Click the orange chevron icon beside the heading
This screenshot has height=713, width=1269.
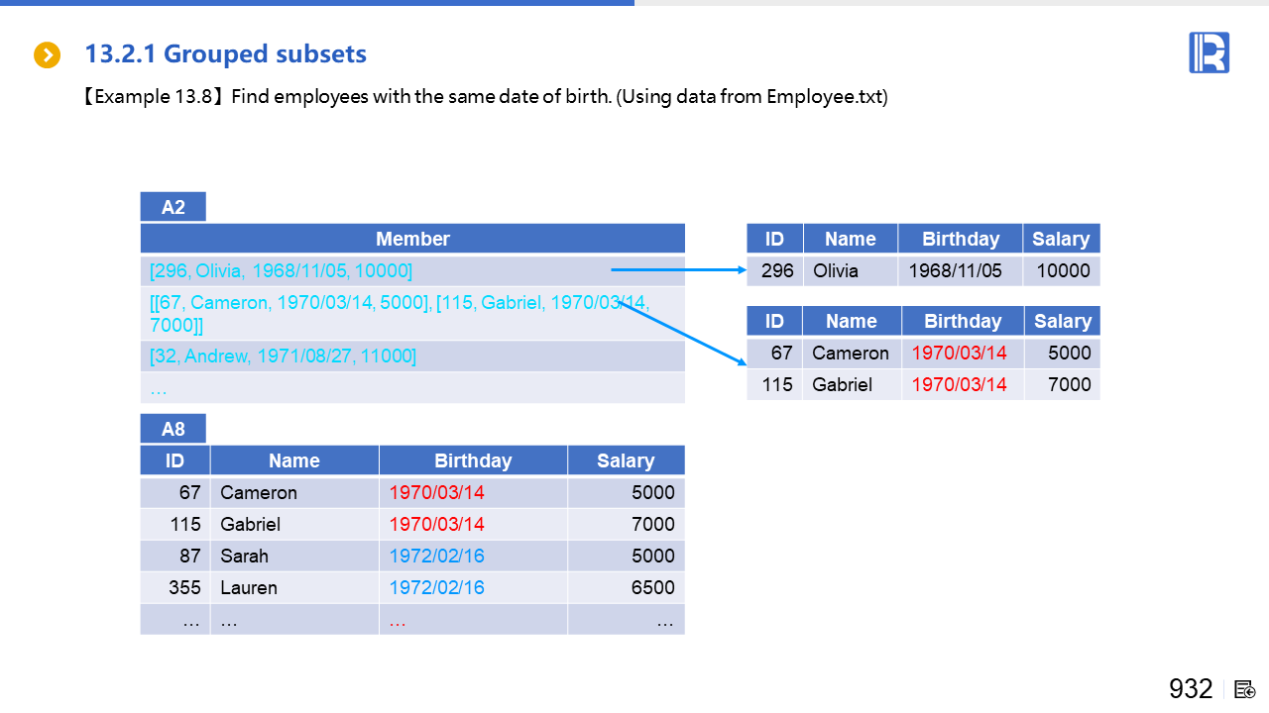[47, 54]
